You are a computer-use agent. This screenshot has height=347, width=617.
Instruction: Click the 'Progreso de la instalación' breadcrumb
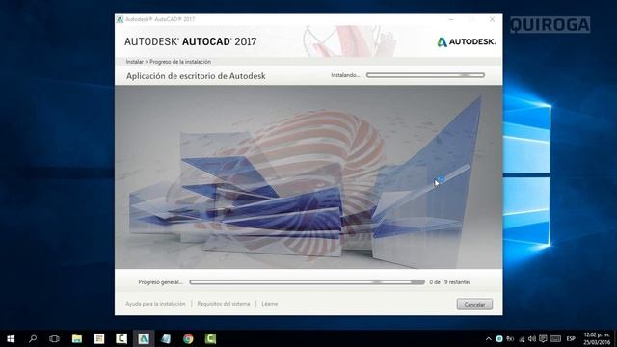[x=180, y=62]
